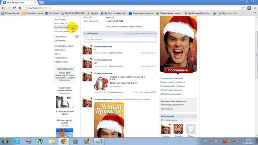Open Мои Группы in the sidebar
The width and height of the screenshot is (258, 145).
click(x=60, y=19)
